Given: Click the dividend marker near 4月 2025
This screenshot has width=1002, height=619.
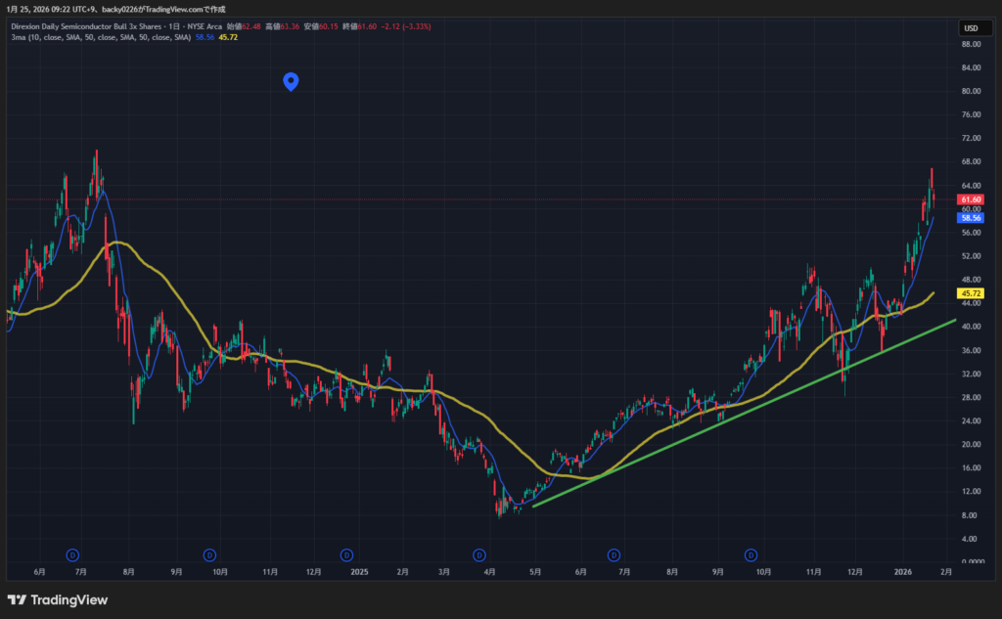Looking at the screenshot, I should point(479,554).
